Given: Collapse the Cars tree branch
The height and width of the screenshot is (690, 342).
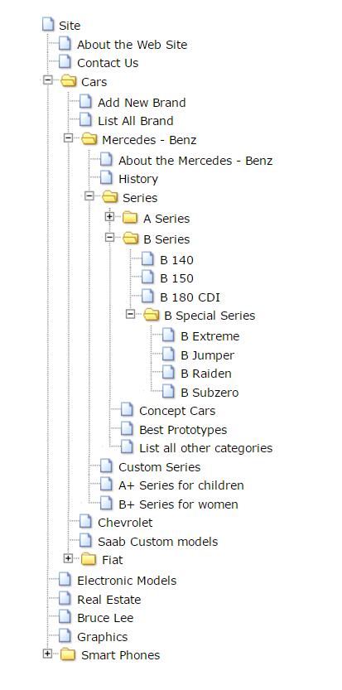Looking at the screenshot, I should click(47, 80).
